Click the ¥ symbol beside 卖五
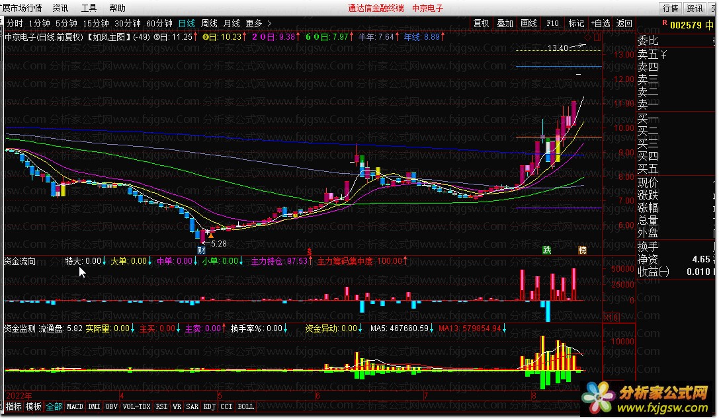 pyautogui.click(x=663, y=54)
